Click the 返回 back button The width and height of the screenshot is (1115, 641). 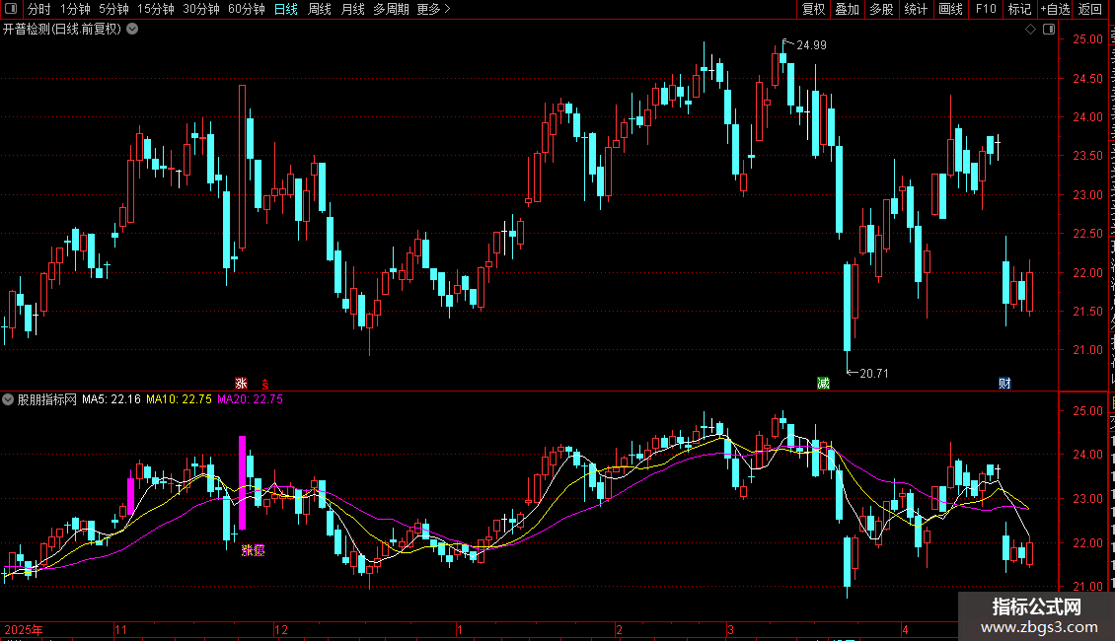click(x=1090, y=9)
